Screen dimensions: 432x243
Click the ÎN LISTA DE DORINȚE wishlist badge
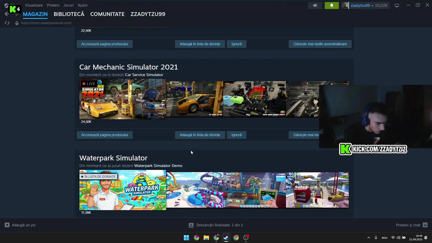(98, 177)
